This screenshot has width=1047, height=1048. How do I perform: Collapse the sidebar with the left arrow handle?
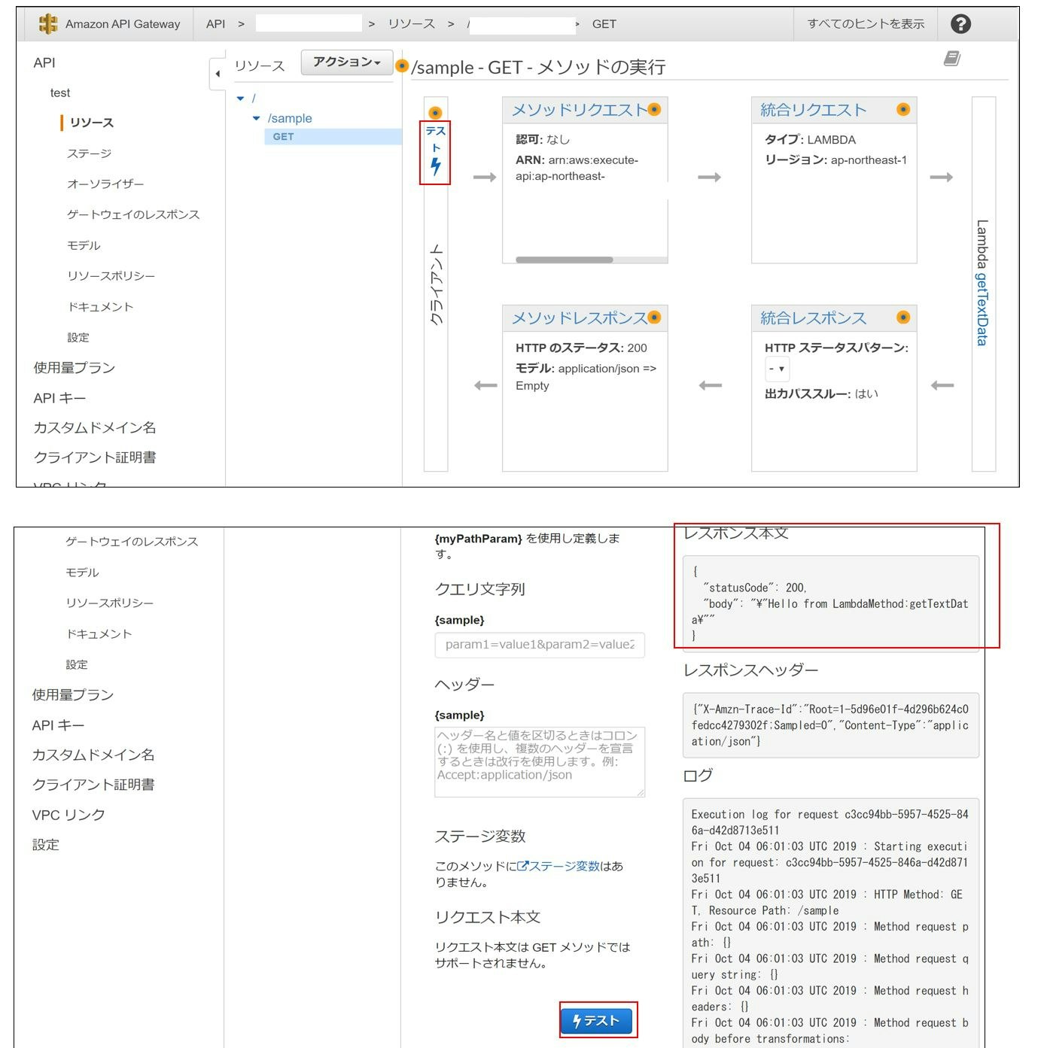point(218,74)
